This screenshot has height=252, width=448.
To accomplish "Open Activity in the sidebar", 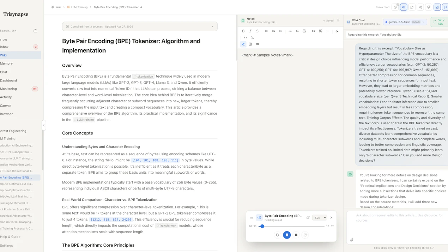I will tap(19, 97).
